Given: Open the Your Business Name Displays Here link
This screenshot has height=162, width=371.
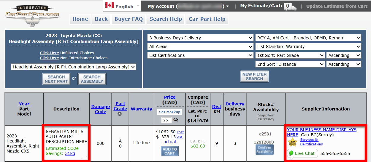Looking at the screenshot, I should pos(322,132).
